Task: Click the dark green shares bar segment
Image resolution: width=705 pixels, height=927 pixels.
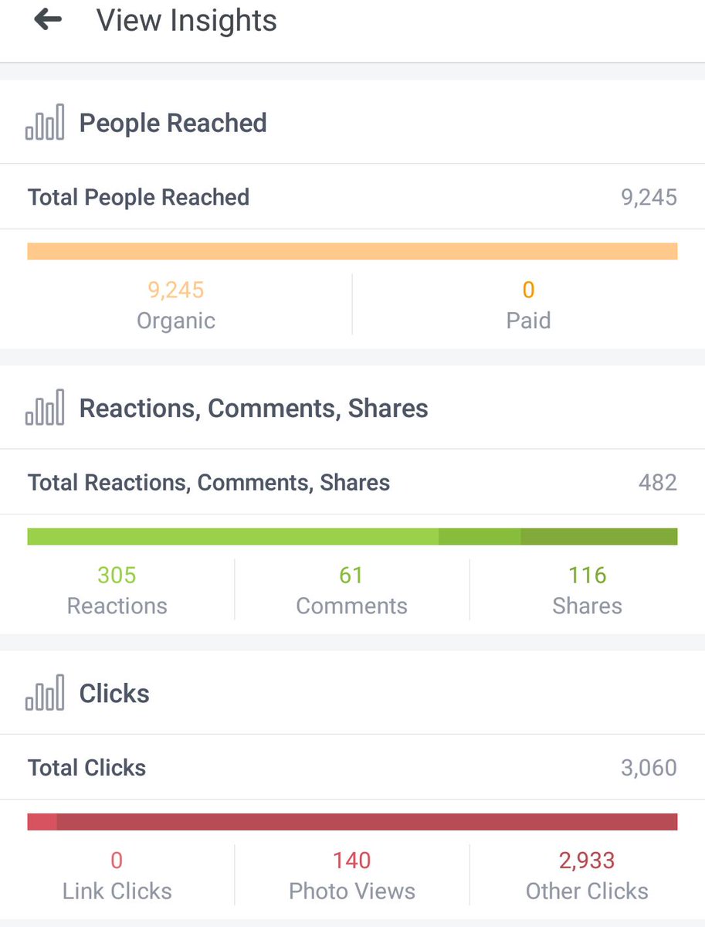Action: click(599, 536)
